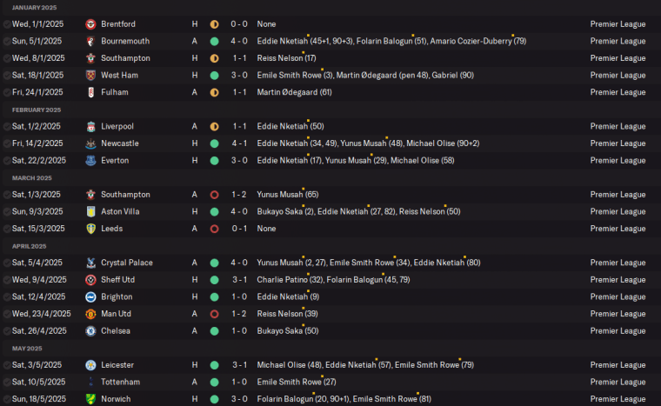Click the April 2025 section header
Viewport: 661px width, 406px height.
point(31,246)
